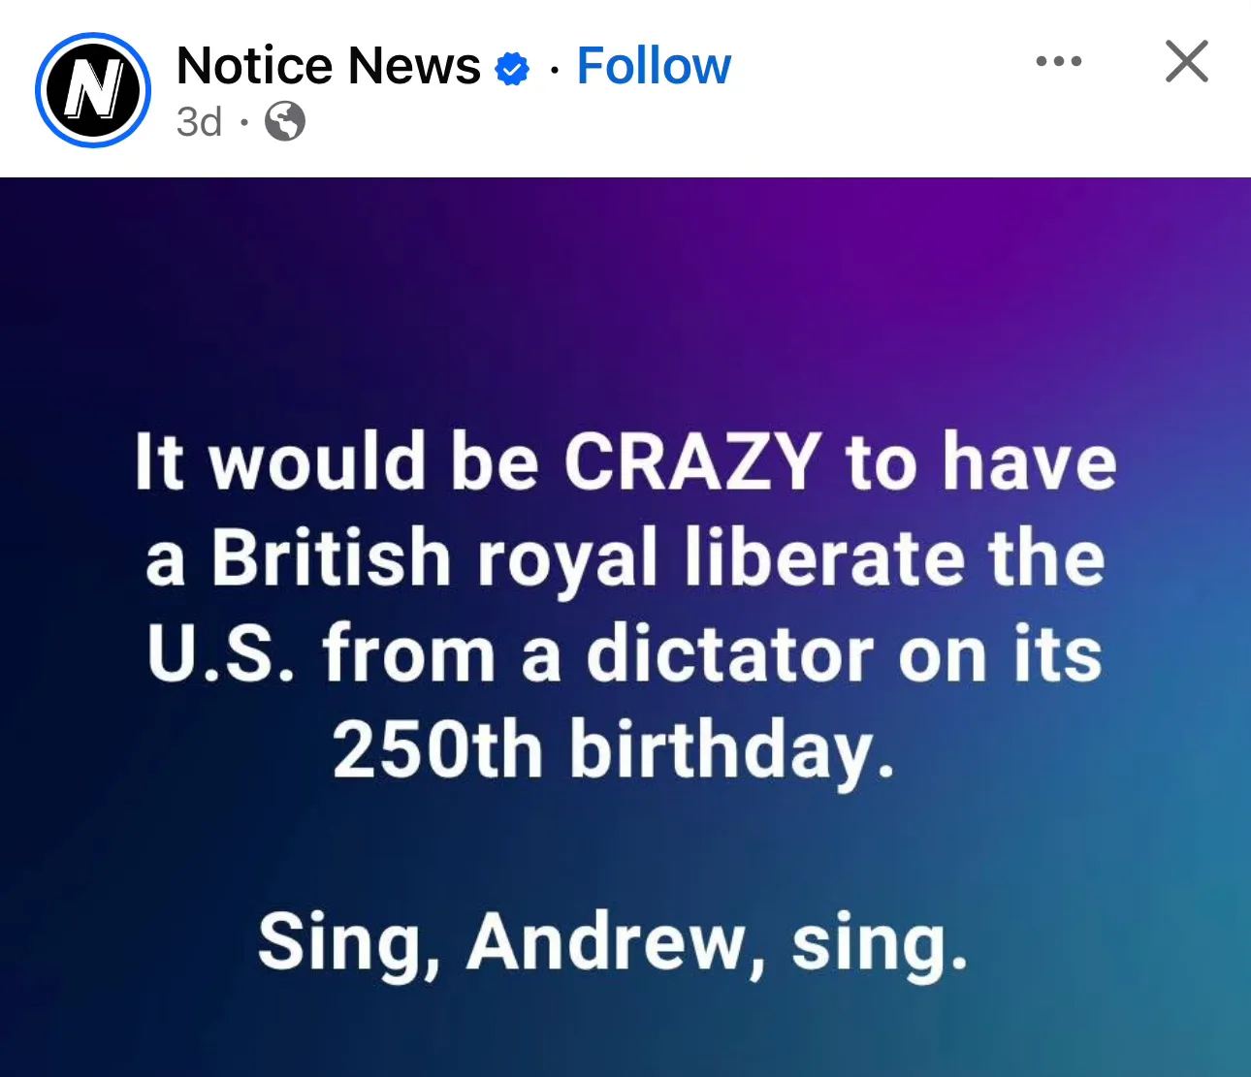Image resolution: width=1251 pixels, height=1077 pixels.
Task: Open the three-dot post options menu
Action: 1059,61
